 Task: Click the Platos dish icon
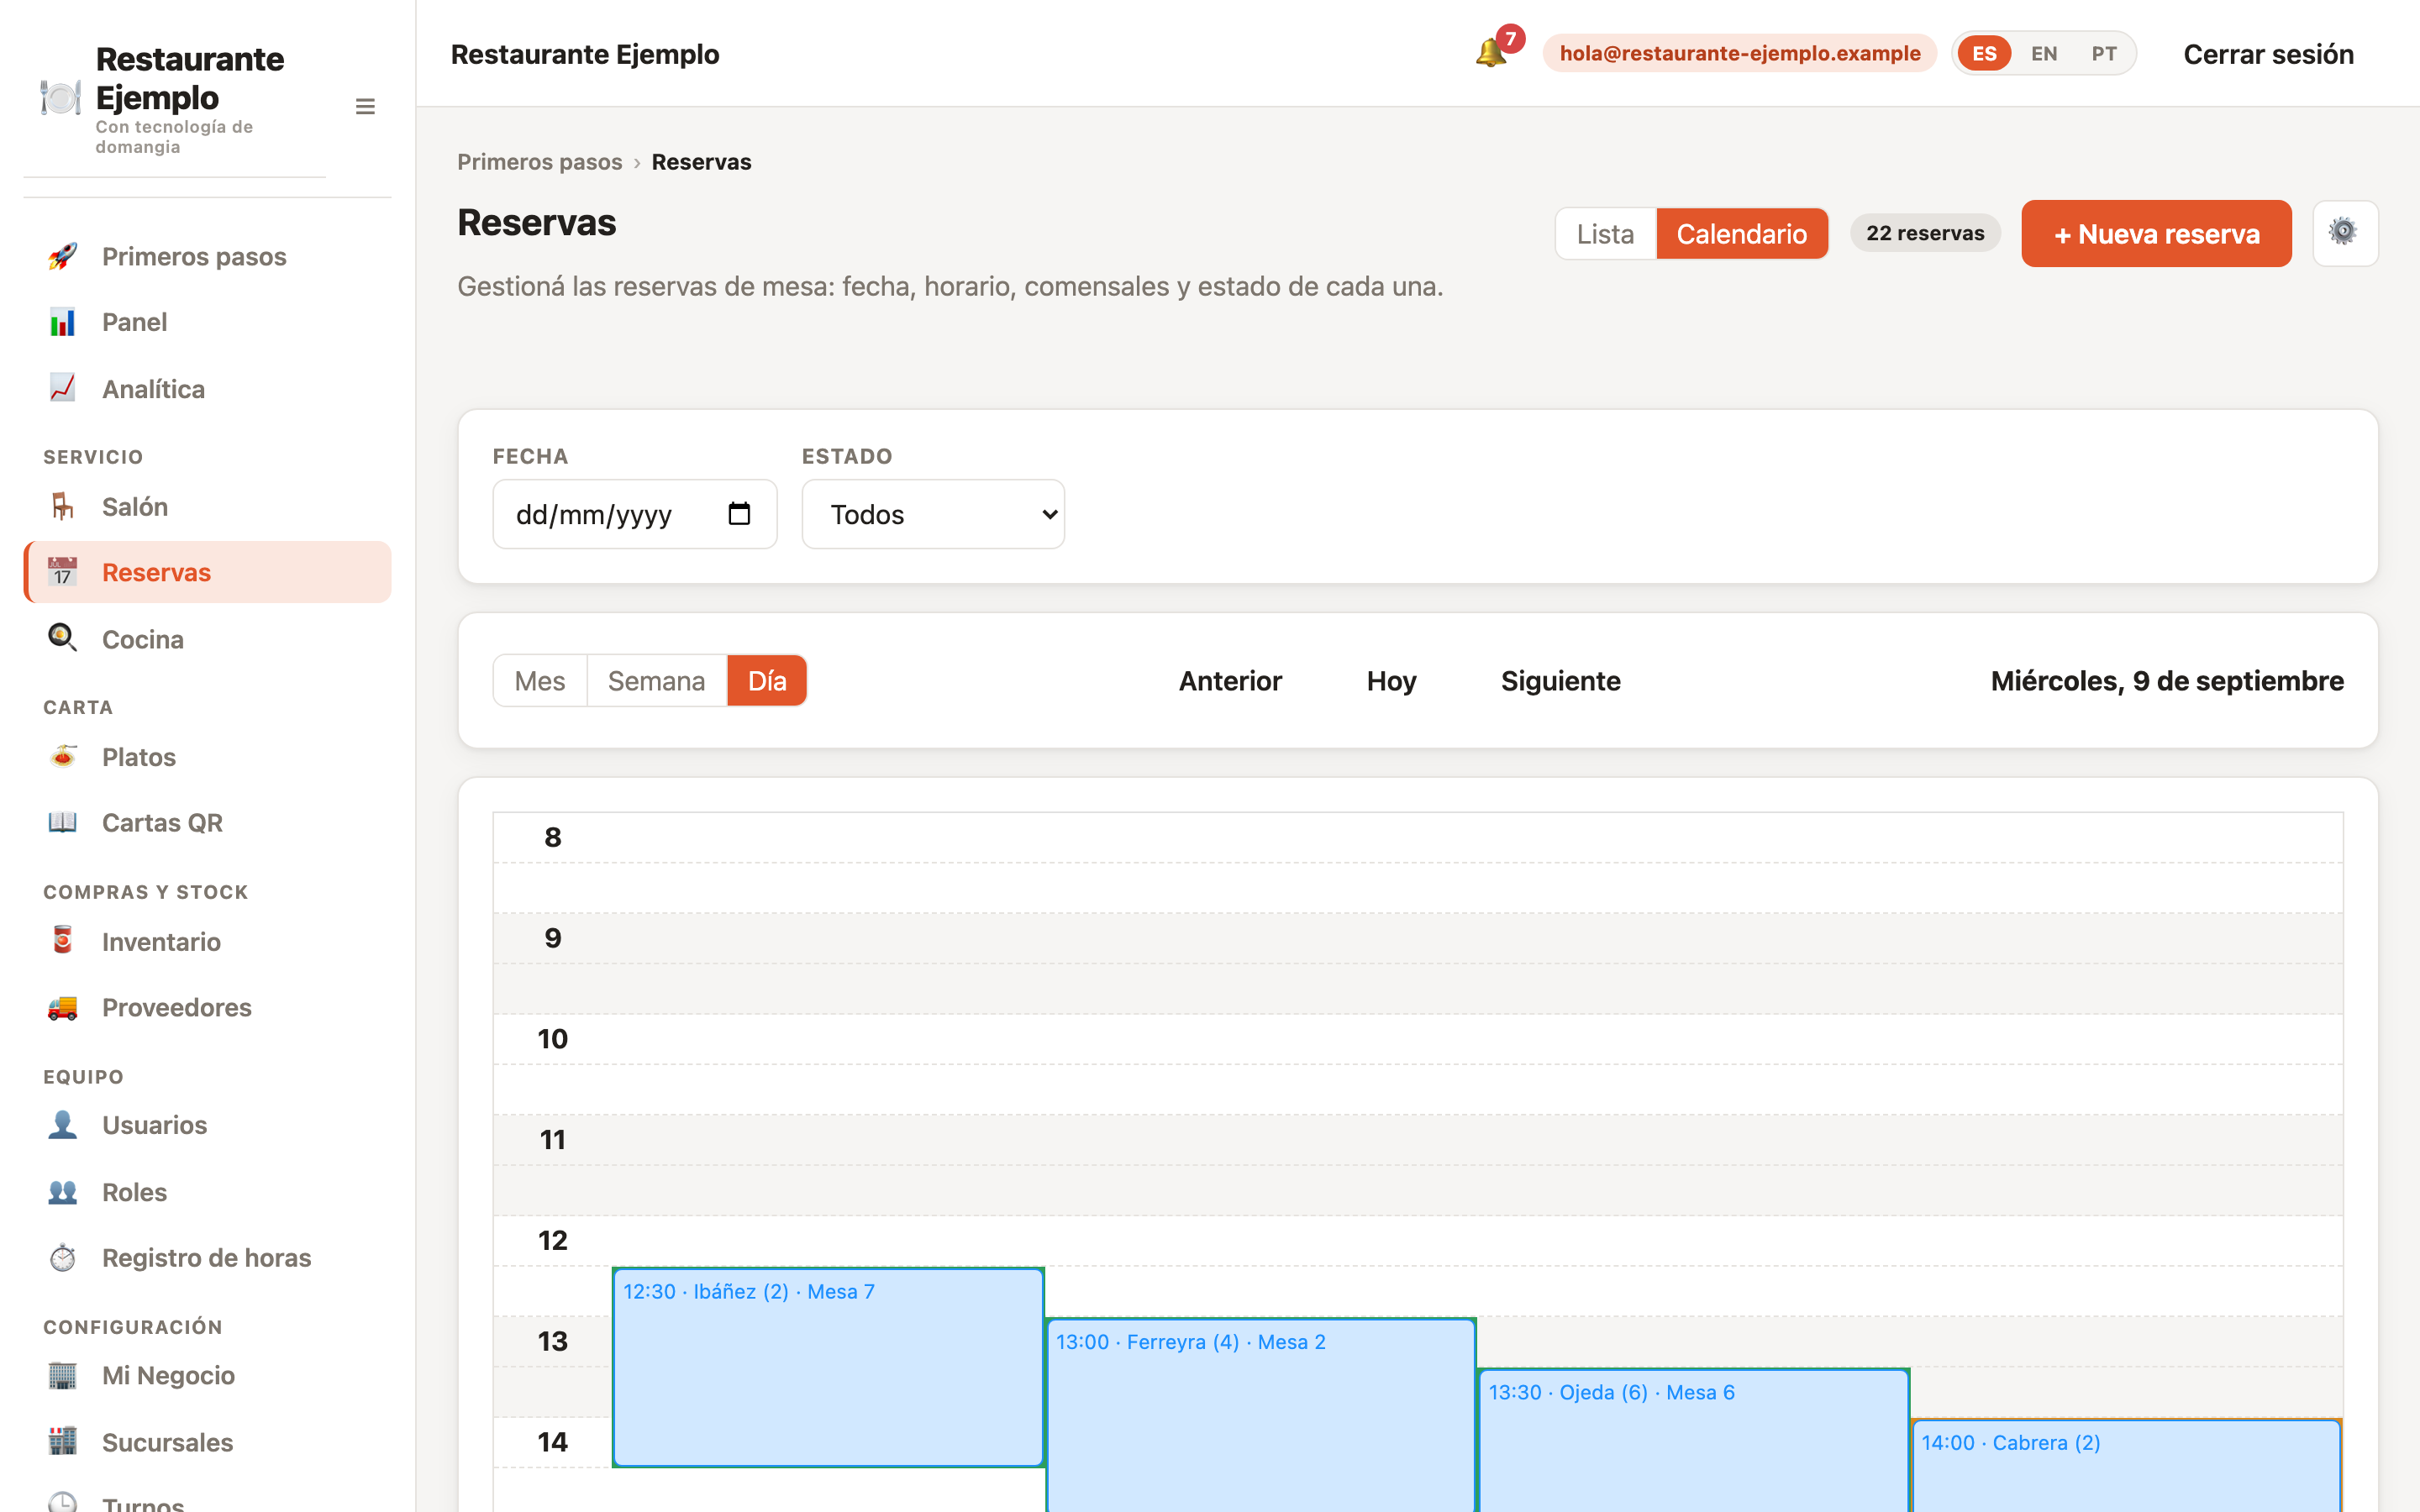tap(62, 756)
